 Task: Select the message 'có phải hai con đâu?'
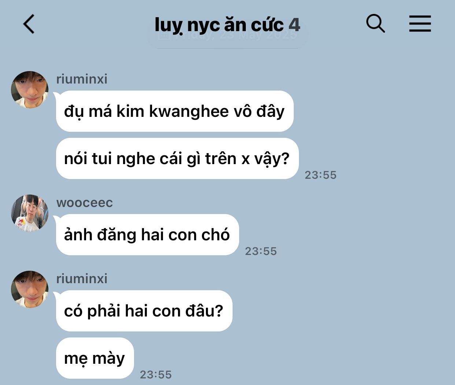[144, 311]
